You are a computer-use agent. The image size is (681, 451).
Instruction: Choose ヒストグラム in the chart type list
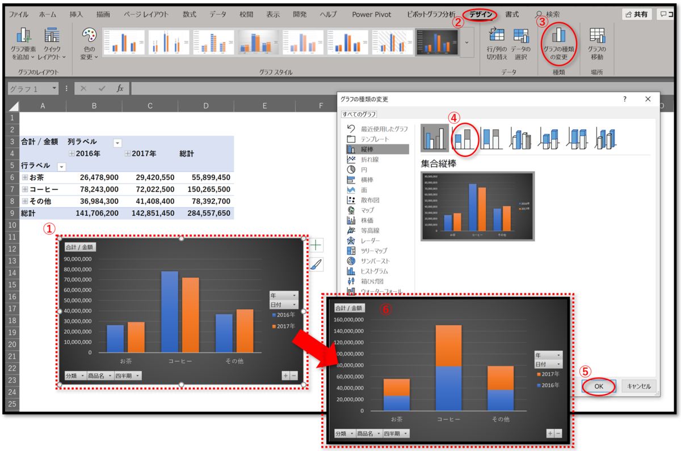[x=377, y=271]
